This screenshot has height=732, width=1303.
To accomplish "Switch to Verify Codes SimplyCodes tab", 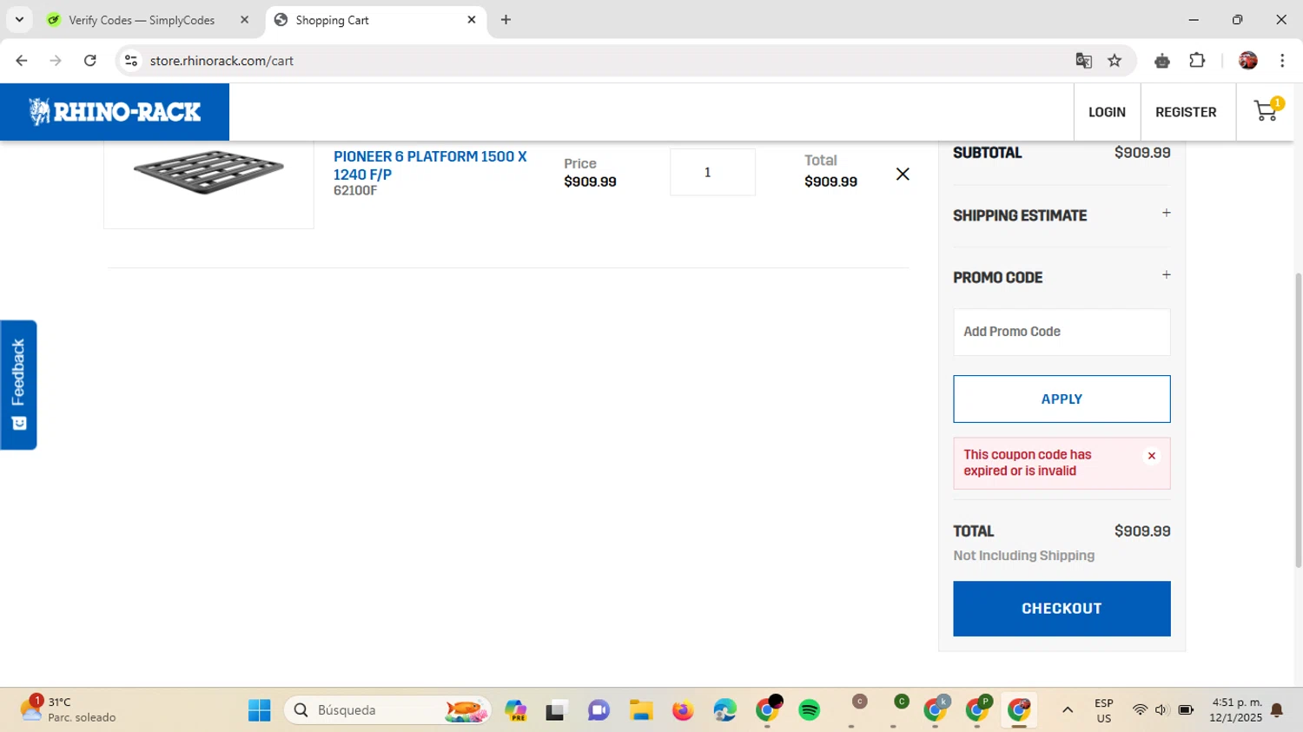I will click(142, 20).
